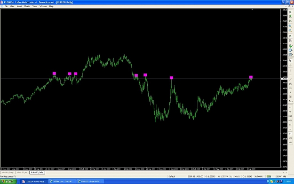Open the periodicity clock dropdown
Image resolution: width=294 pixels, height=184 pixels.
pyautogui.click(x=291, y=50)
